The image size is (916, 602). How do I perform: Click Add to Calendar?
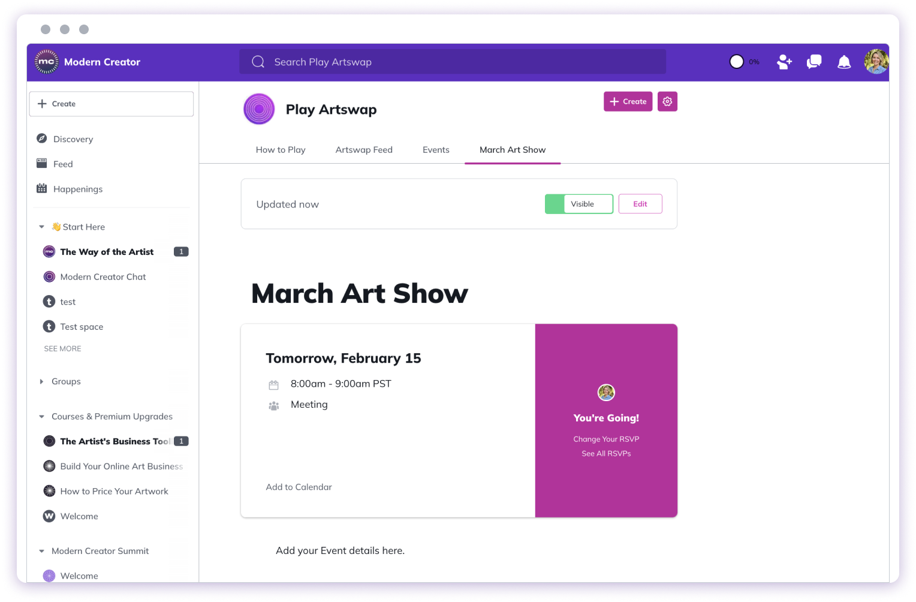click(x=299, y=487)
